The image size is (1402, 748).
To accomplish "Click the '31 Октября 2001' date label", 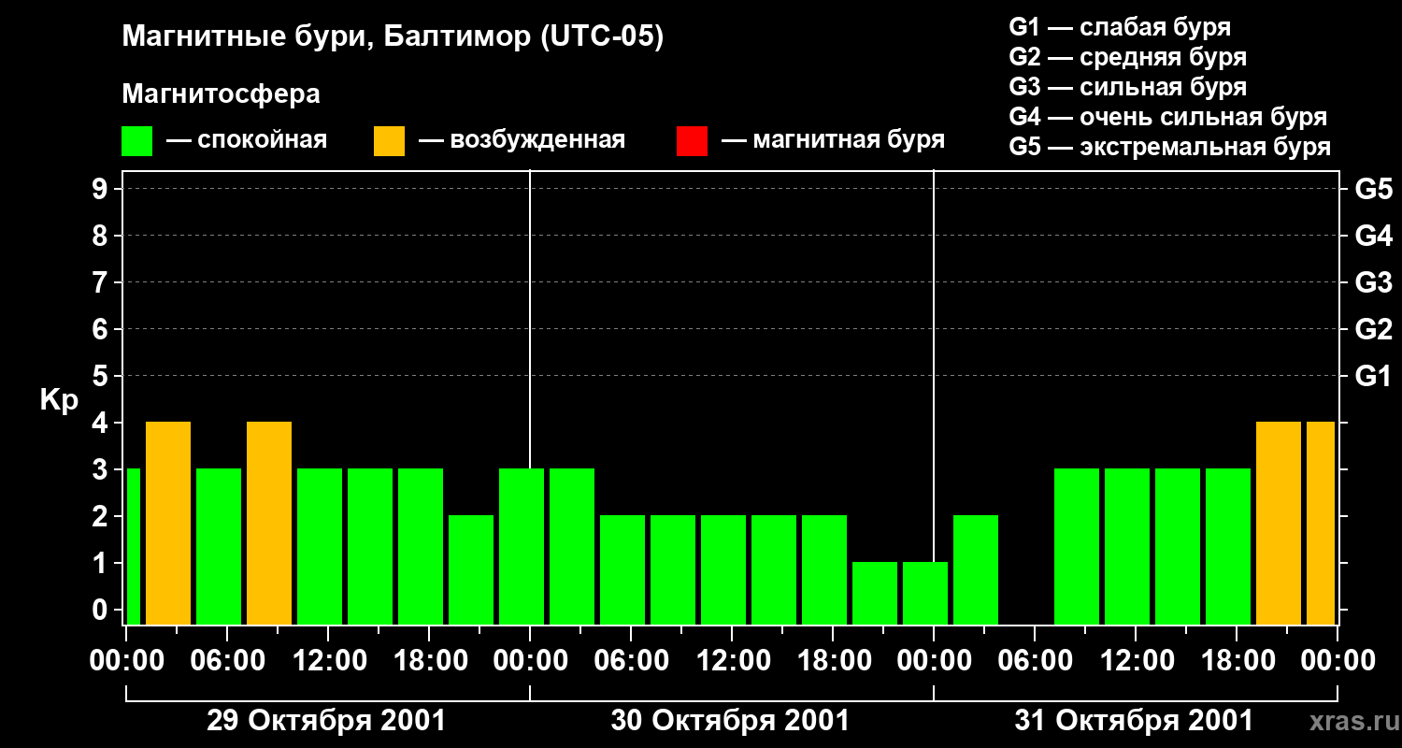I will tap(1134, 721).
